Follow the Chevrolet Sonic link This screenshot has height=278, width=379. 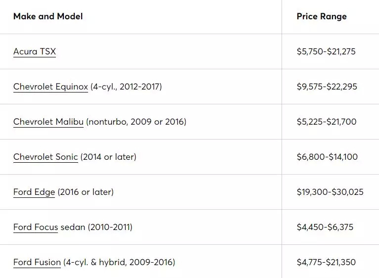click(x=46, y=157)
